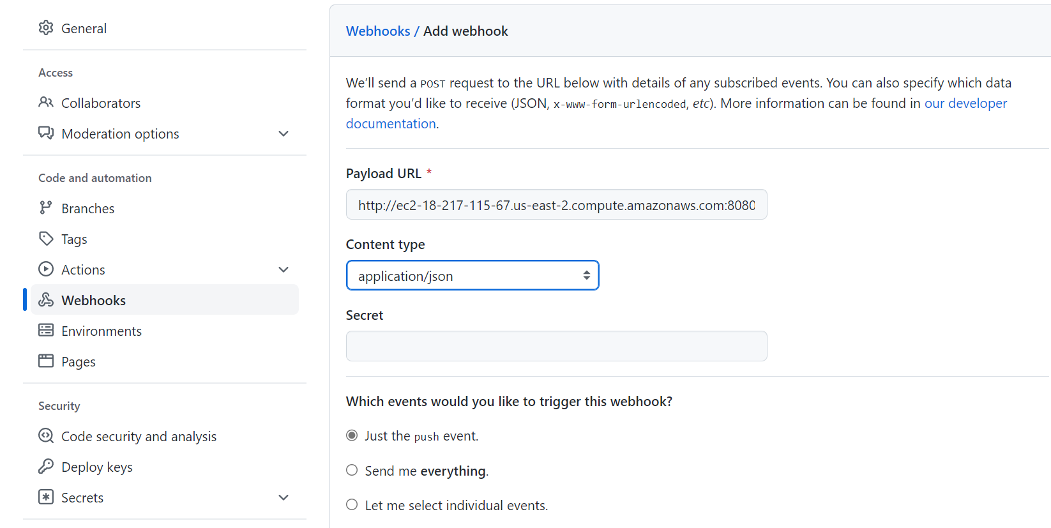The width and height of the screenshot is (1051, 528).
Task: Click the Actions play-circle icon
Action: pos(46,269)
